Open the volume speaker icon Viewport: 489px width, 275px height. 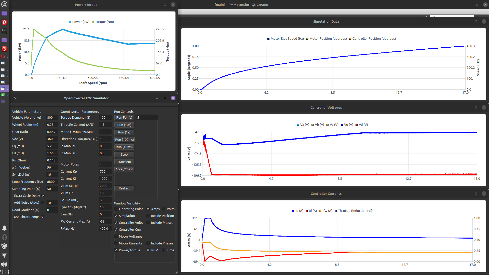tap(4, 264)
